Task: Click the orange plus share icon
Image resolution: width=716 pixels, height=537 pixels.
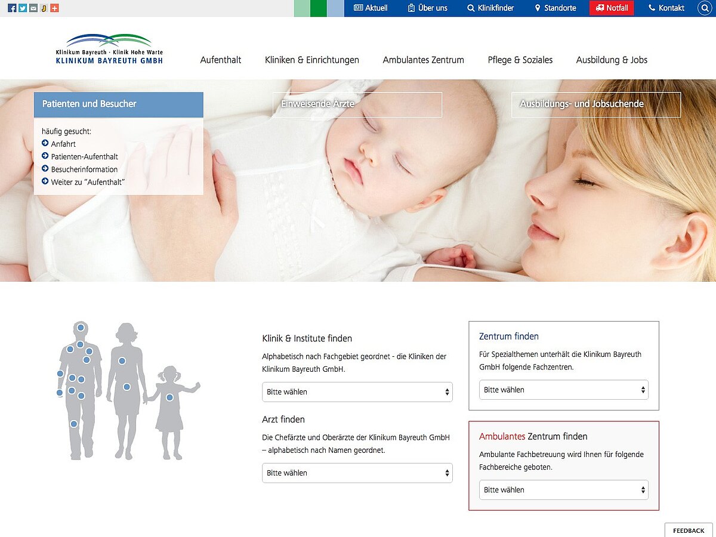Action: point(54,8)
